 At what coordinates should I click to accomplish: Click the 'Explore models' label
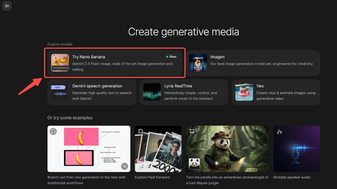click(x=60, y=44)
